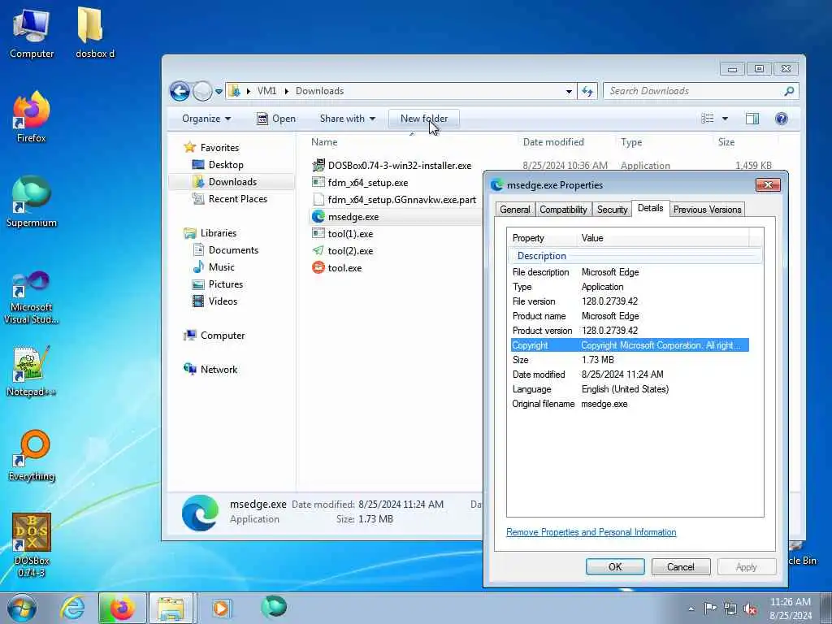Click Cancel in msedge.exe Properties

point(680,566)
